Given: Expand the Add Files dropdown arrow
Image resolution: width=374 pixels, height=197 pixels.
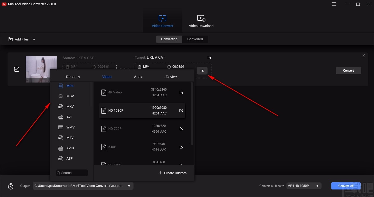Looking at the screenshot, I should [x=34, y=39].
